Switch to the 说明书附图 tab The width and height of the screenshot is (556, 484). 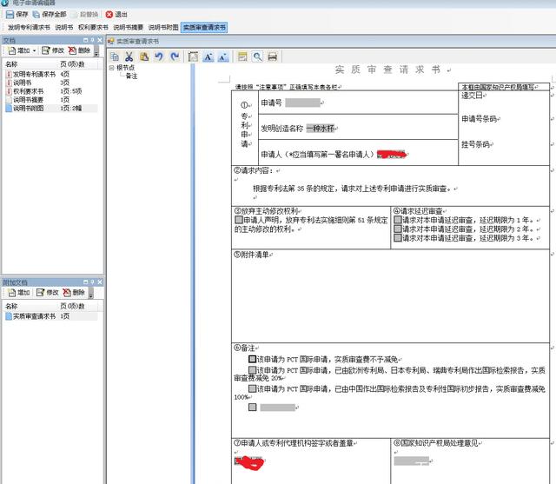tap(163, 27)
